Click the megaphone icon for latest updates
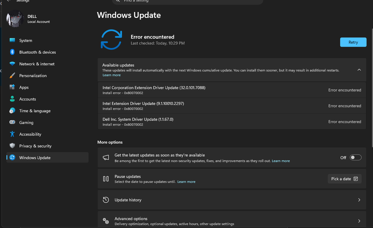This screenshot has width=373, height=228. tap(106, 158)
